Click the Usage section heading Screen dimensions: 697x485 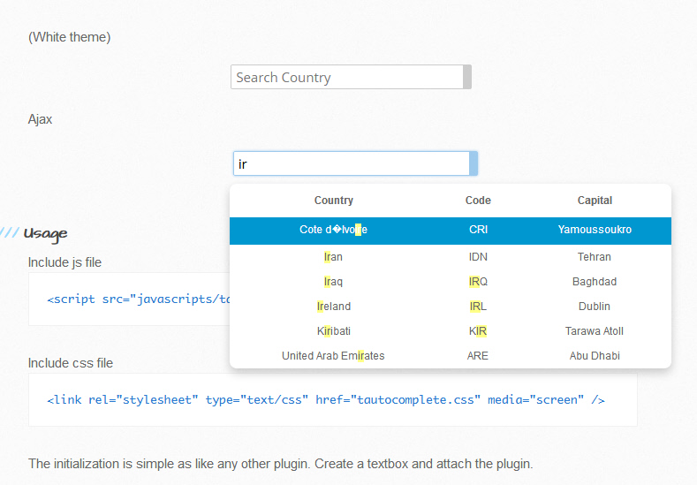pos(45,234)
